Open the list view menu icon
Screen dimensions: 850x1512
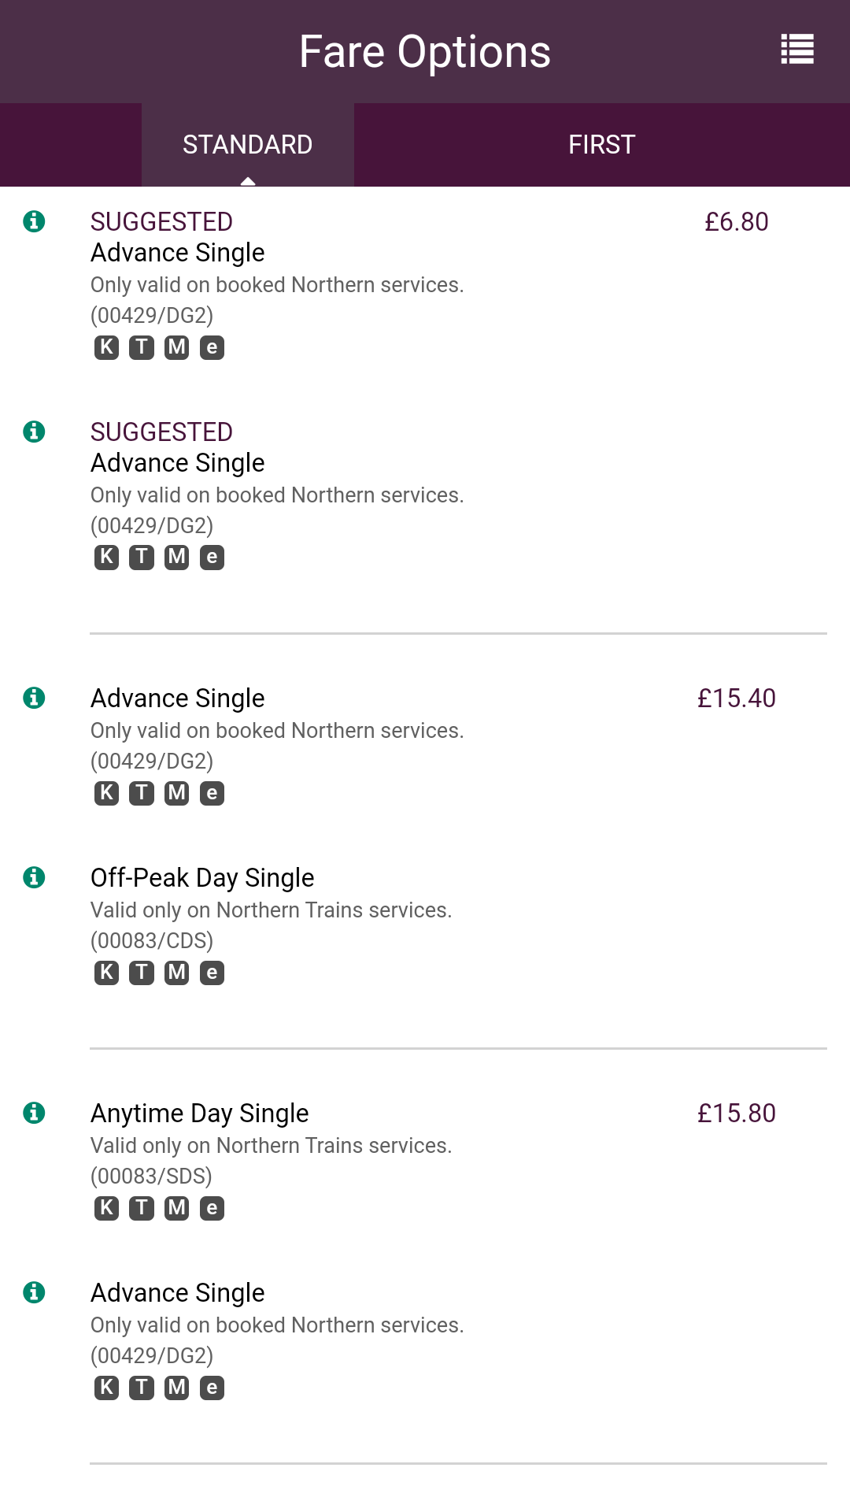click(796, 50)
